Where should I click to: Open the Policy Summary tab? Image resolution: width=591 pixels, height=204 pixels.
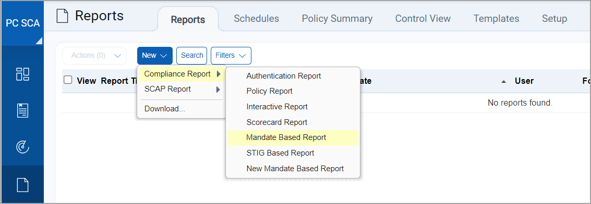[x=337, y=19]
